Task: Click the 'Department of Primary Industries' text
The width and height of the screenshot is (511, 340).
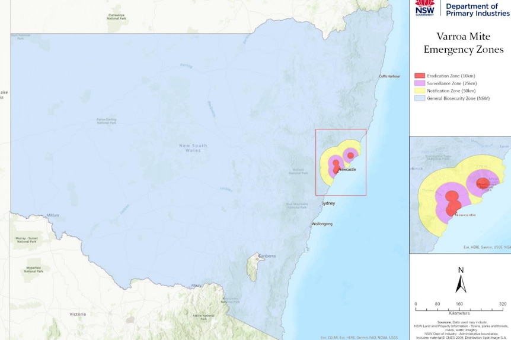Action: click(x=477, y=9)
